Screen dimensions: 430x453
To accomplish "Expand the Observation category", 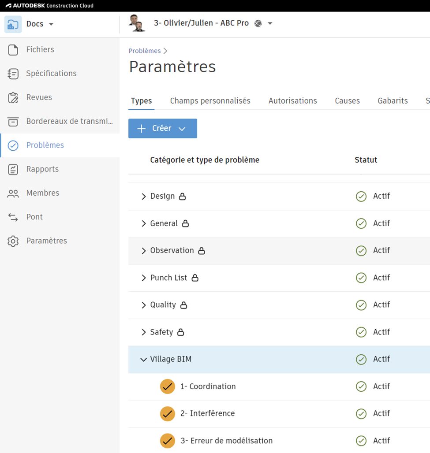I will [x=144, y=250].
